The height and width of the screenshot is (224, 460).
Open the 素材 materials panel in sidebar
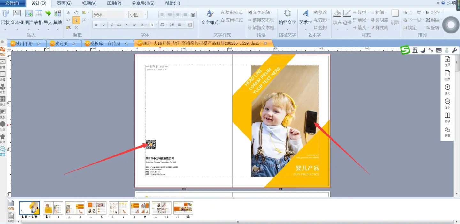[3, 88]
